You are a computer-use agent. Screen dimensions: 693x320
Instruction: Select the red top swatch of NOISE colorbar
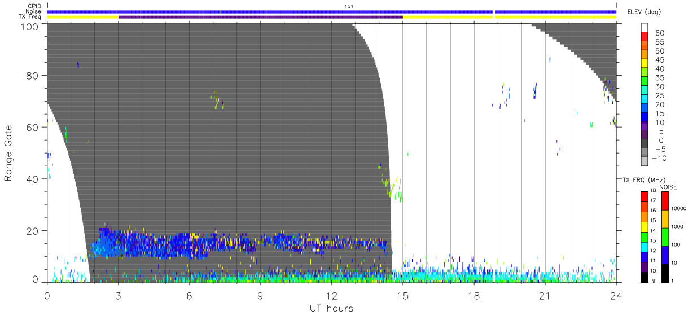pos(665,201)
